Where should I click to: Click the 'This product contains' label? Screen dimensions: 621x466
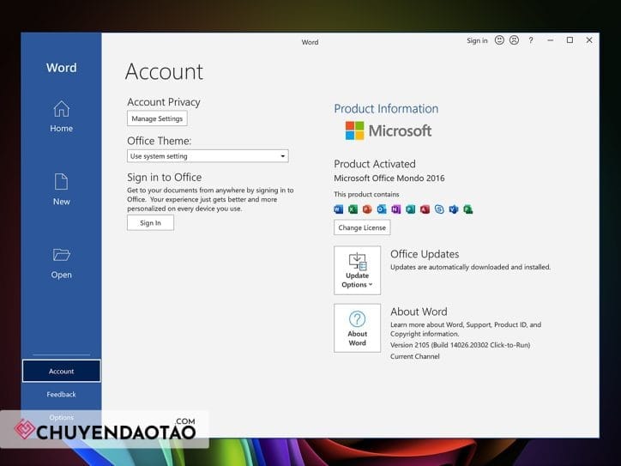pos(366,194)
